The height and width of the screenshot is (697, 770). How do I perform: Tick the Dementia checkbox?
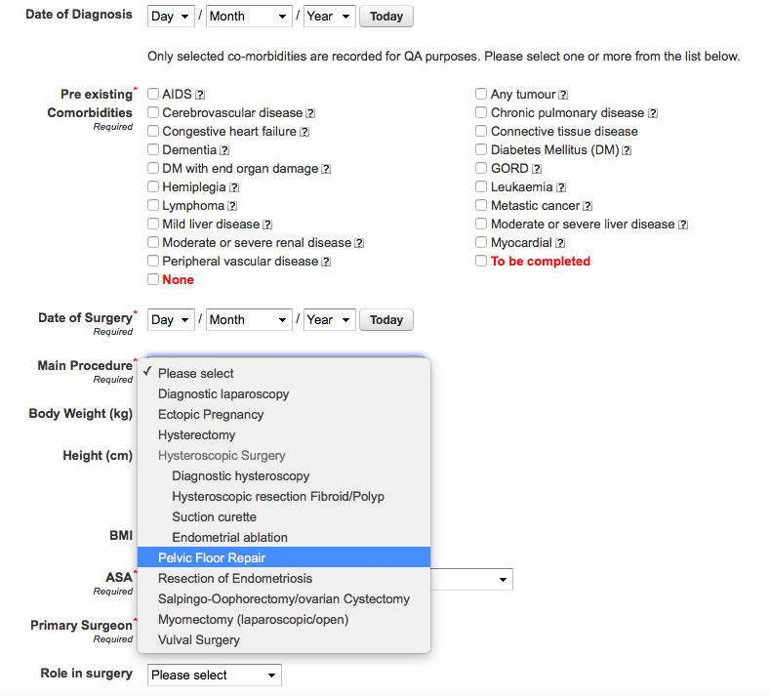point(153,149)
